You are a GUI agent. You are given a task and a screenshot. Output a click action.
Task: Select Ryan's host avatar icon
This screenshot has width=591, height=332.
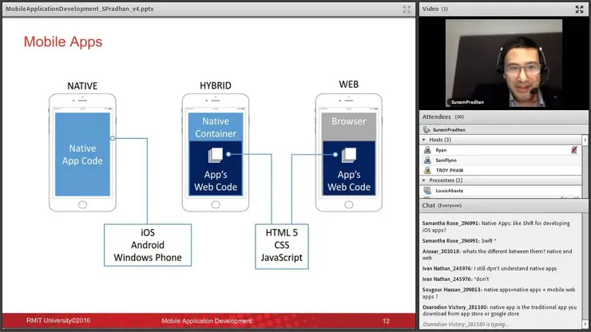pos(427,150)
